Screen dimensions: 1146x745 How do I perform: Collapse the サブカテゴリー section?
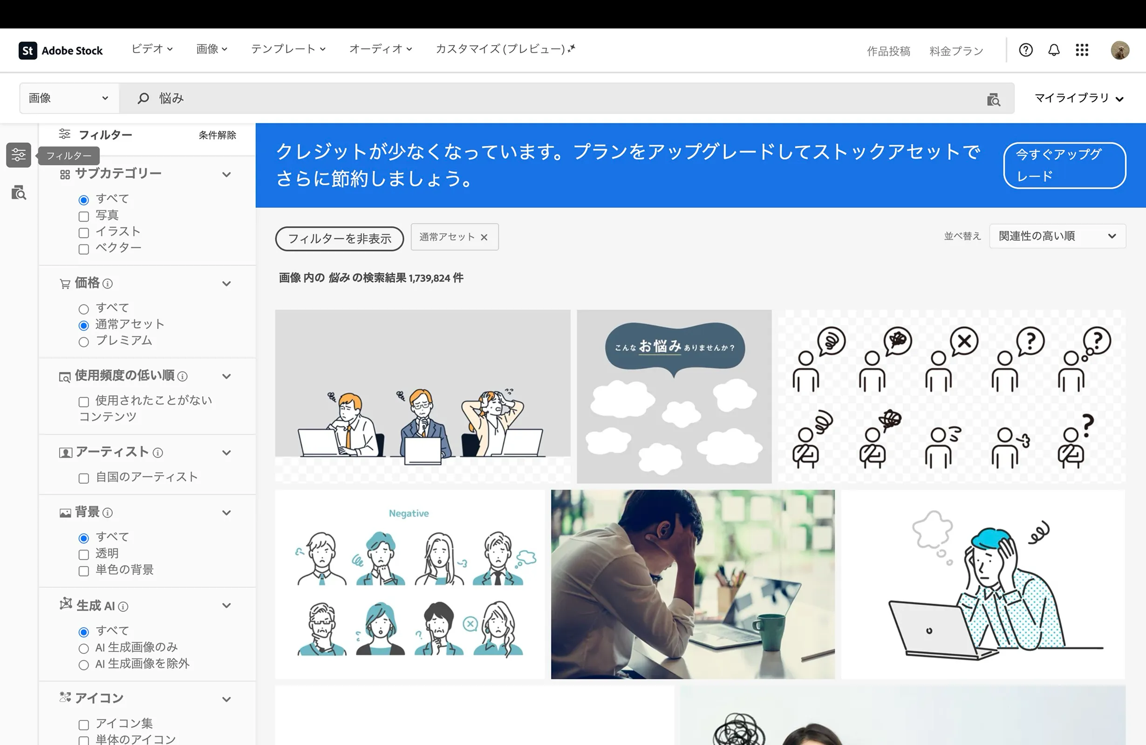click(226, 174)
